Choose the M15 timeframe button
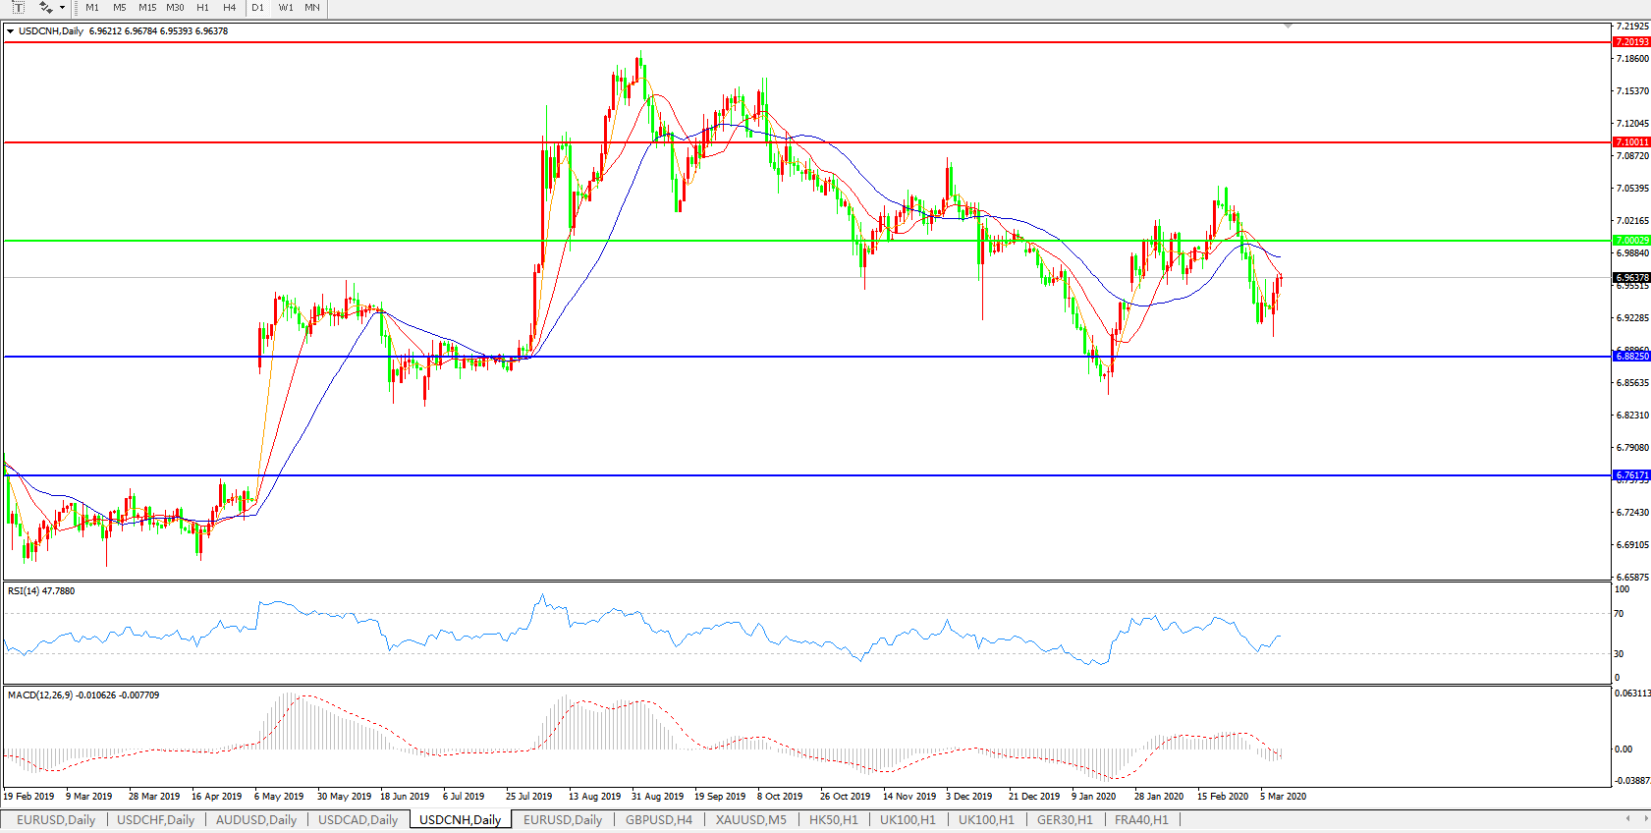Image resolution: width=1651 pixels, height=833 pixels. click(x=147, y=8)
